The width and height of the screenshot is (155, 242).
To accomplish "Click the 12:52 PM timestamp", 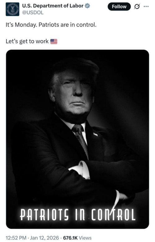I will (x=16, y=238).
